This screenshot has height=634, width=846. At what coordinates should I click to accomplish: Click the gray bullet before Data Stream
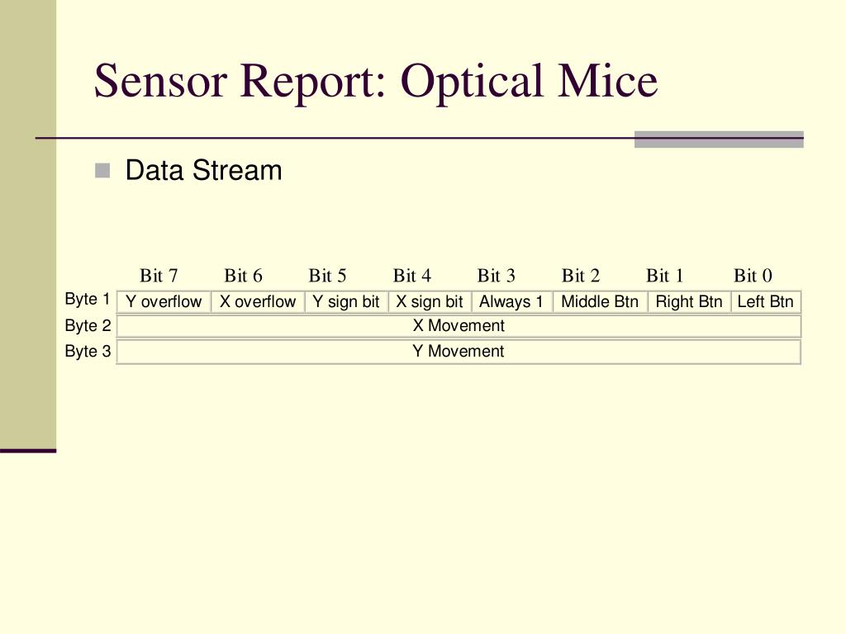click(102, 171)
